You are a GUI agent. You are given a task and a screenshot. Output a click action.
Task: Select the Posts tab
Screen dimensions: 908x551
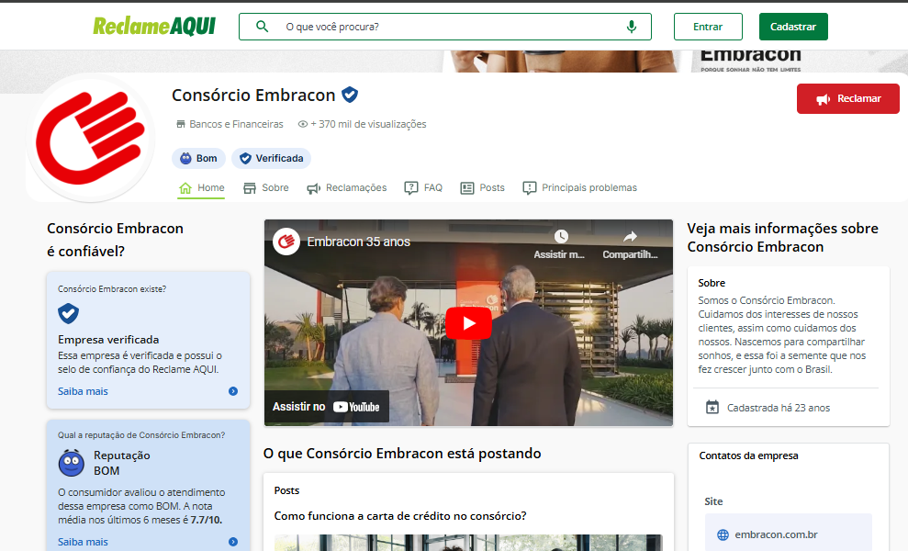(482, 187)
